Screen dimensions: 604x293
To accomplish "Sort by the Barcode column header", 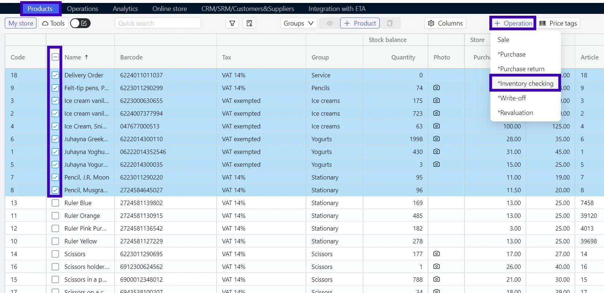I will (x=132, y=57).
